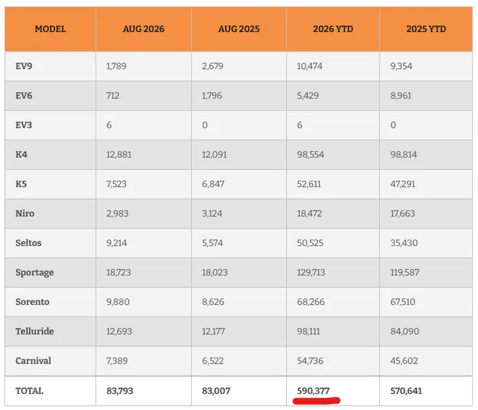Select EV6 Aug 2025 value 1,796
This screenshot has height=410, width=478.
click(x=212, y=96)
